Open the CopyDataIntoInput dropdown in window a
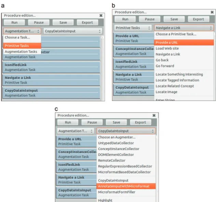The image size is (216, 202). (73, 31)
